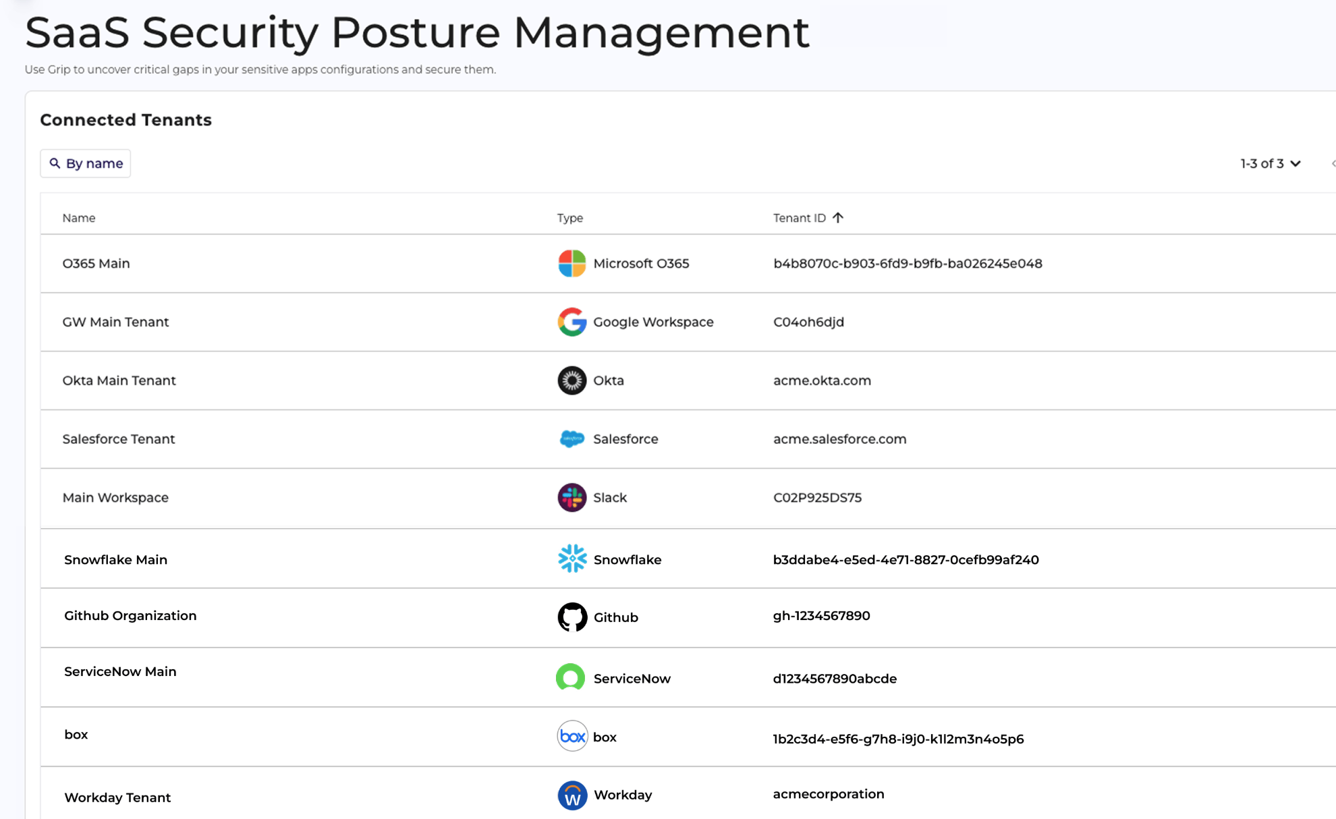
Task: Click the Salesforce cloud logo icon
Action: coord(572,439)
